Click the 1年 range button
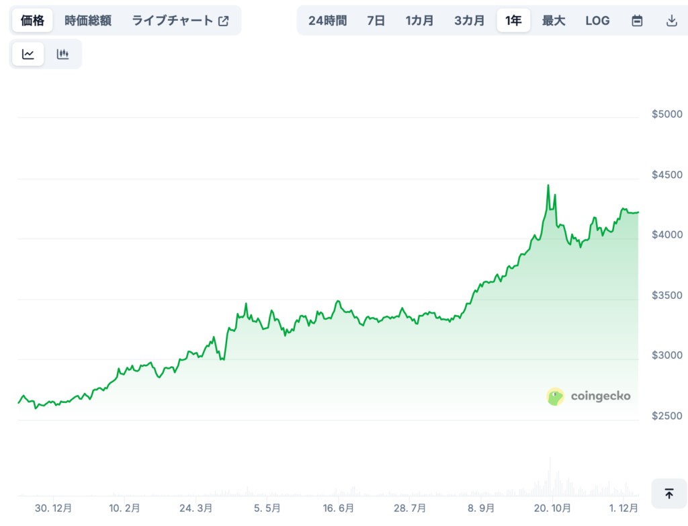The height and width of the screenshot is (526, 688). pos(513,20)
